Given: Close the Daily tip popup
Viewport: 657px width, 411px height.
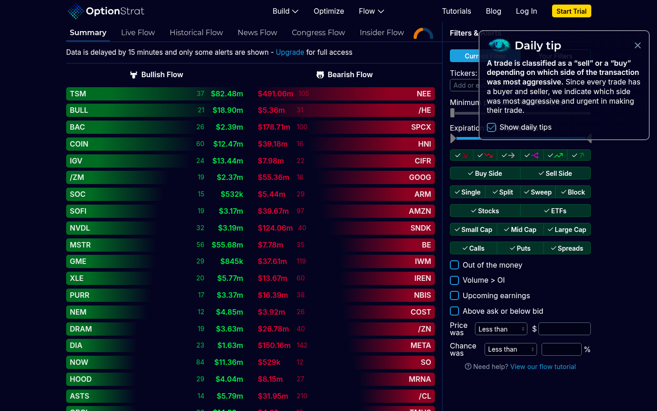Looking at the screenshot, I should 638,45.
